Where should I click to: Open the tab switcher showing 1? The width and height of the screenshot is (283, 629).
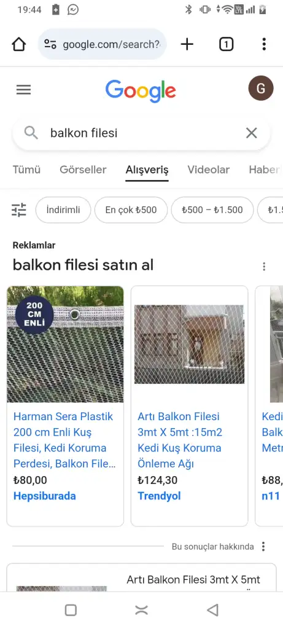tap(226, 44)
